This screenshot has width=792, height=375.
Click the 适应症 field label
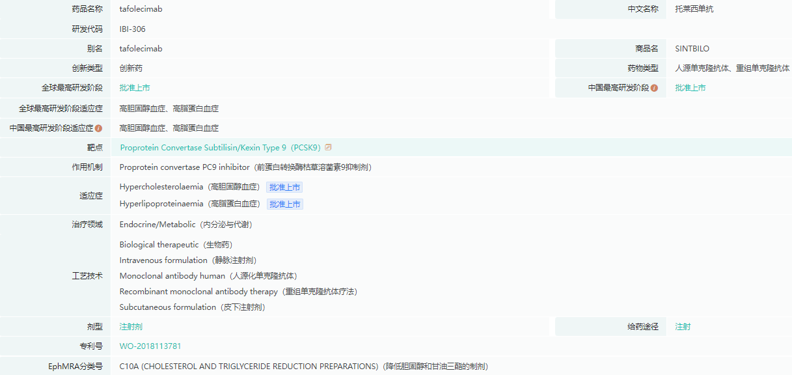(x=91, y=195)
